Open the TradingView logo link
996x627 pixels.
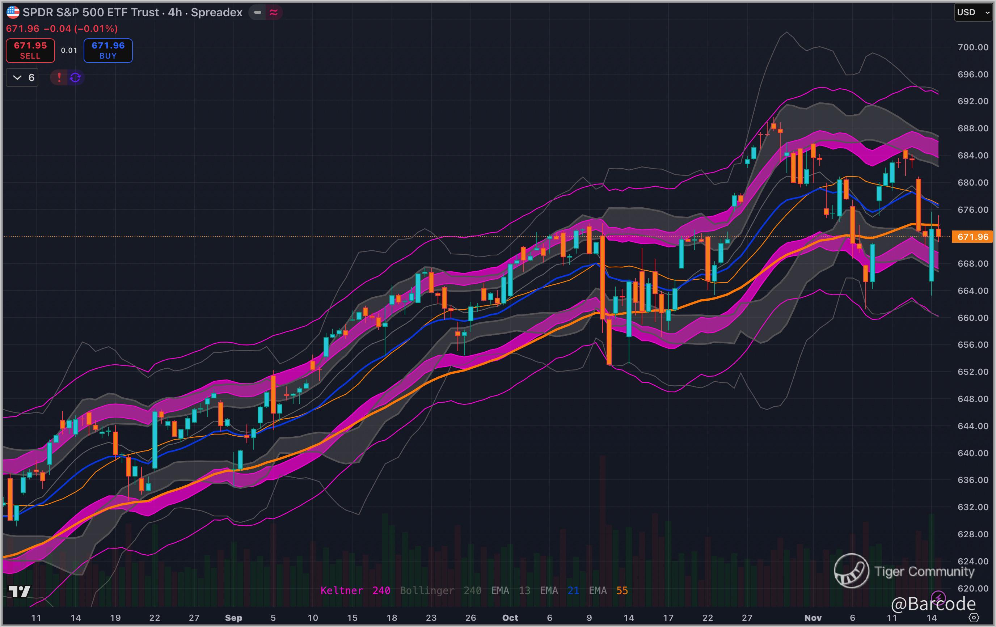20,592
